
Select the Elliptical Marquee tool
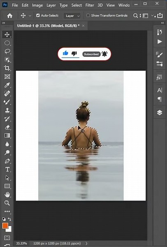click(x=7, y=43)
